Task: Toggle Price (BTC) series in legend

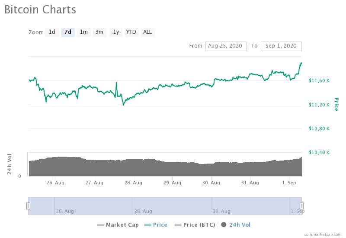Action: point(195,225)
